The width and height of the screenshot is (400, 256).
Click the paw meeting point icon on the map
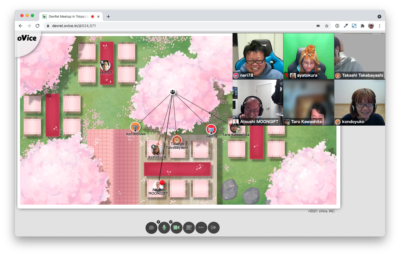(173, 92)
